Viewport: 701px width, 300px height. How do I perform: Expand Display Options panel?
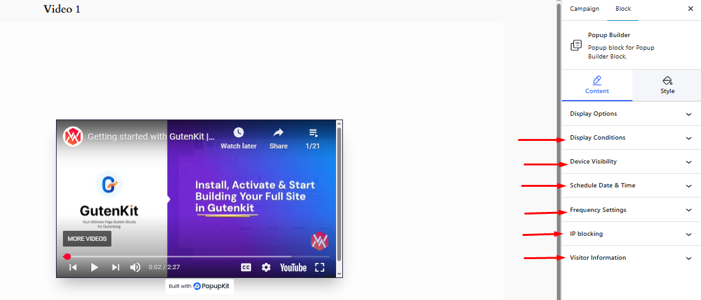631,114
